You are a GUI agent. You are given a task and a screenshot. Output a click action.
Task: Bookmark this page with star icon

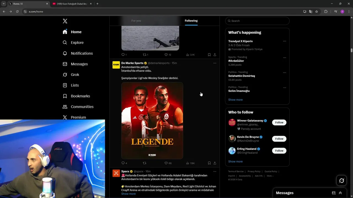tap(317, 12)
